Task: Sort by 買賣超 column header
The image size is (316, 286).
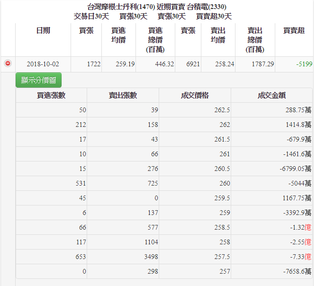Action: point(294,31)
